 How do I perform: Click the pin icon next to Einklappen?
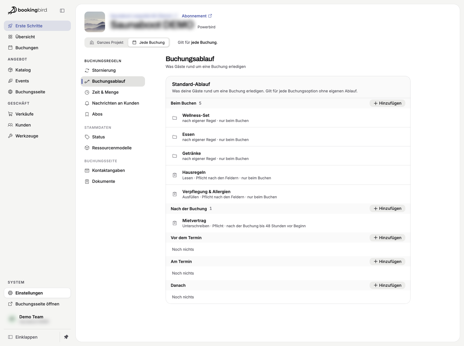click(66, 337)
